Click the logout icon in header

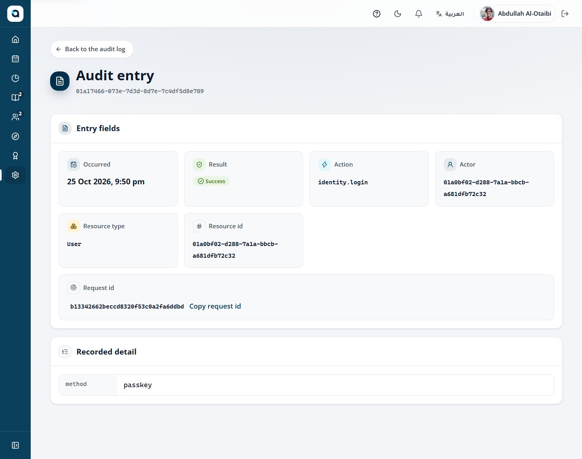click(565, 14)
